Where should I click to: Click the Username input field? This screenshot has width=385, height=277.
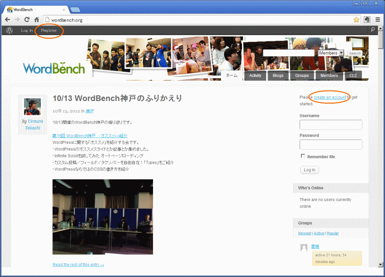pyautogui.click(x=331, y=125)
